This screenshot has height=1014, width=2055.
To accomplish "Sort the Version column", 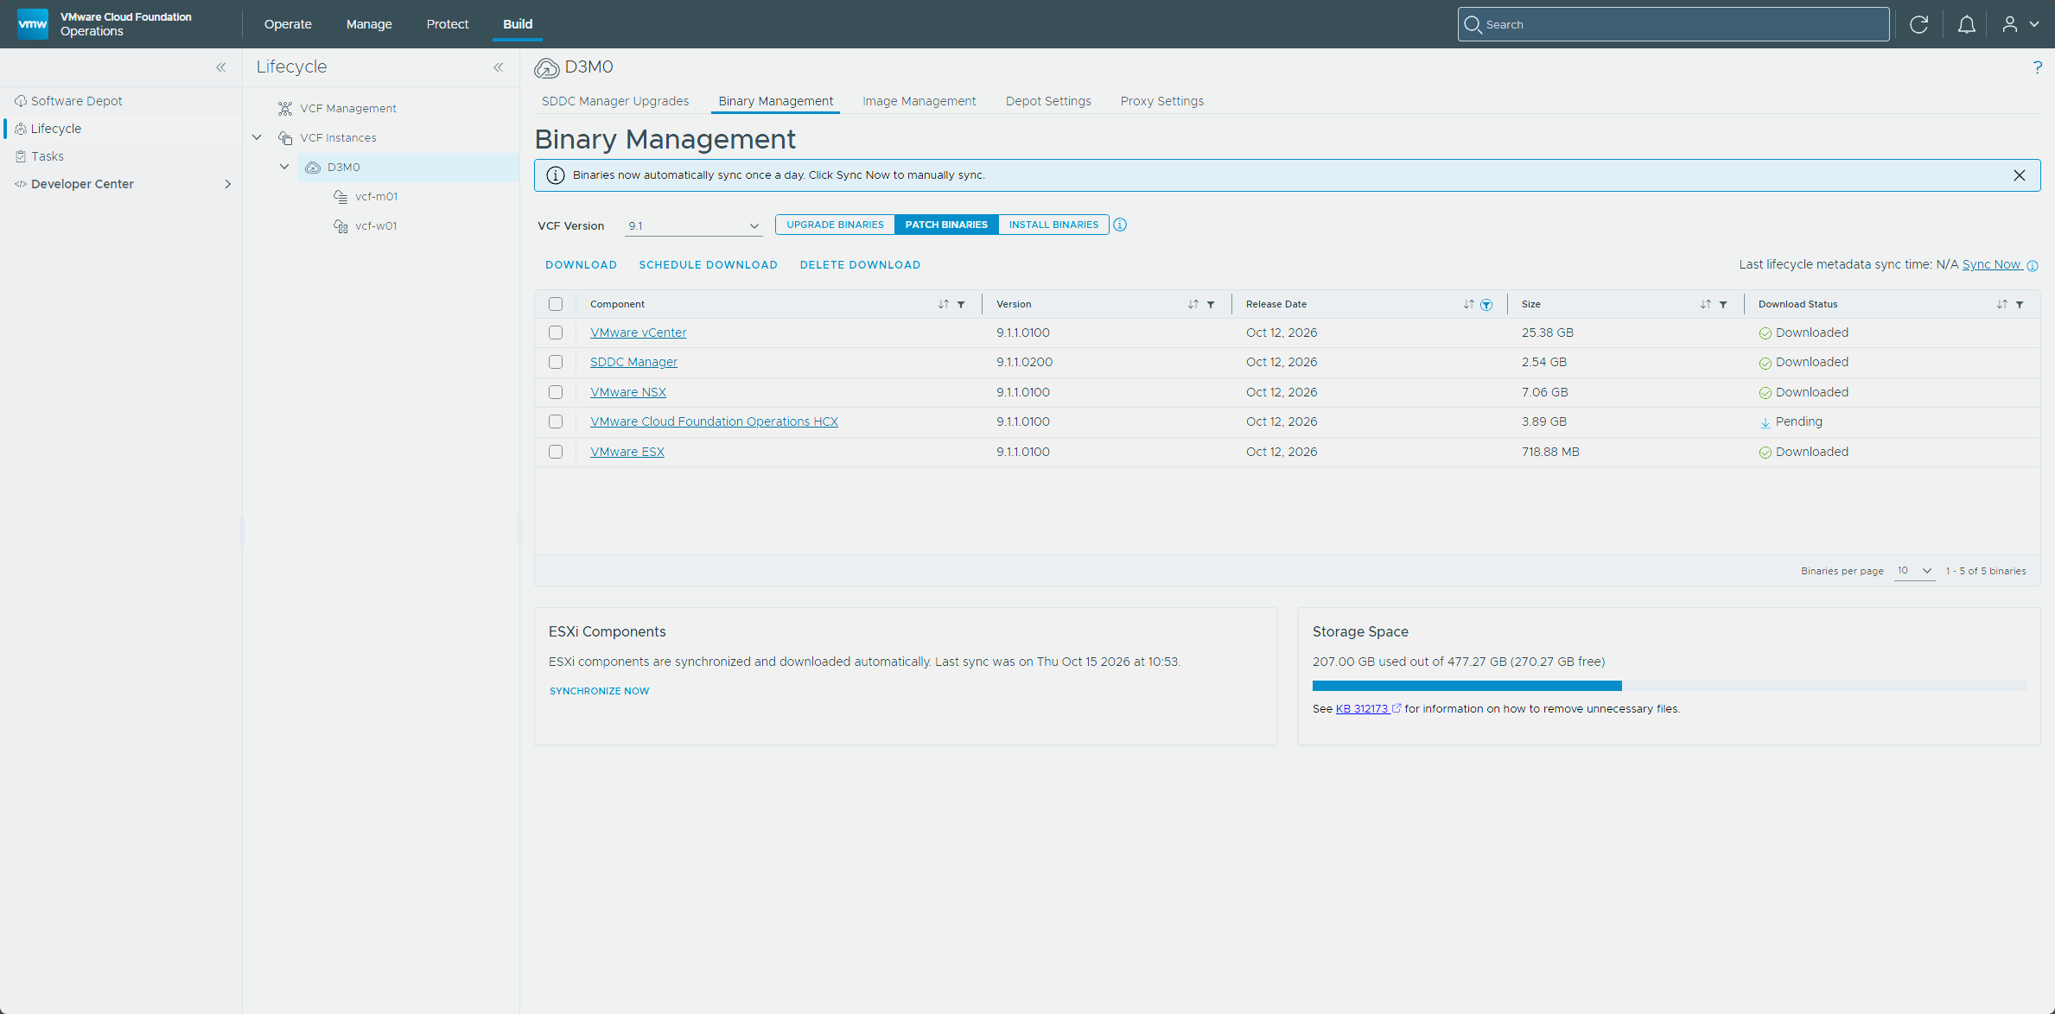I will point(1193,304).
